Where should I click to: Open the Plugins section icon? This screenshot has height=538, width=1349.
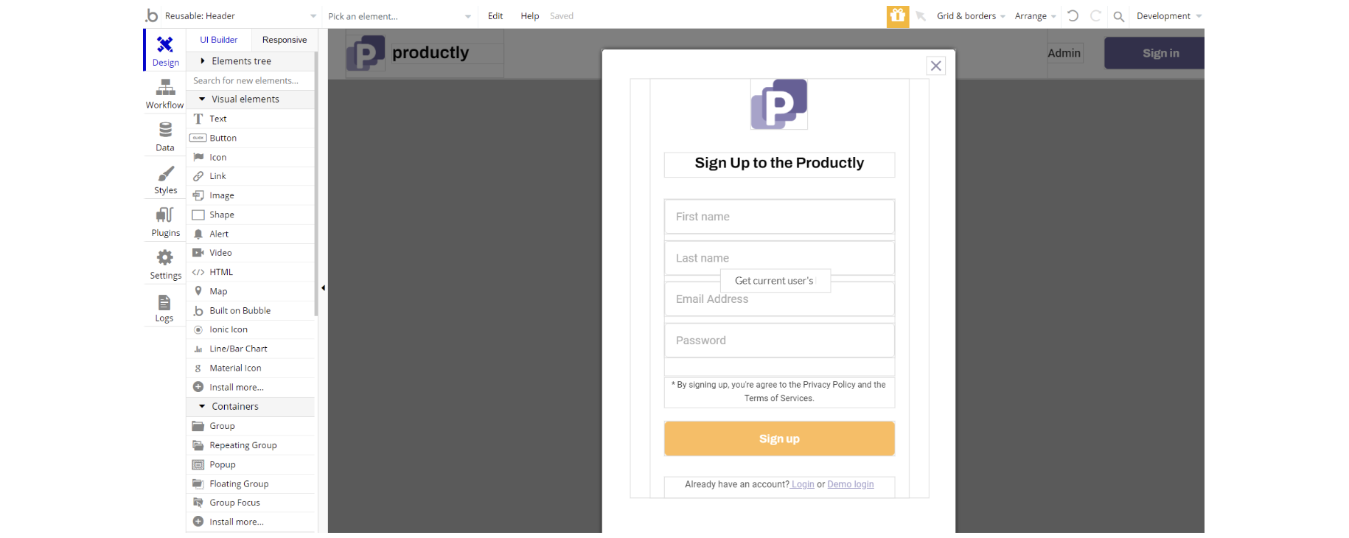pyautogui.click(x=165, y=217)
